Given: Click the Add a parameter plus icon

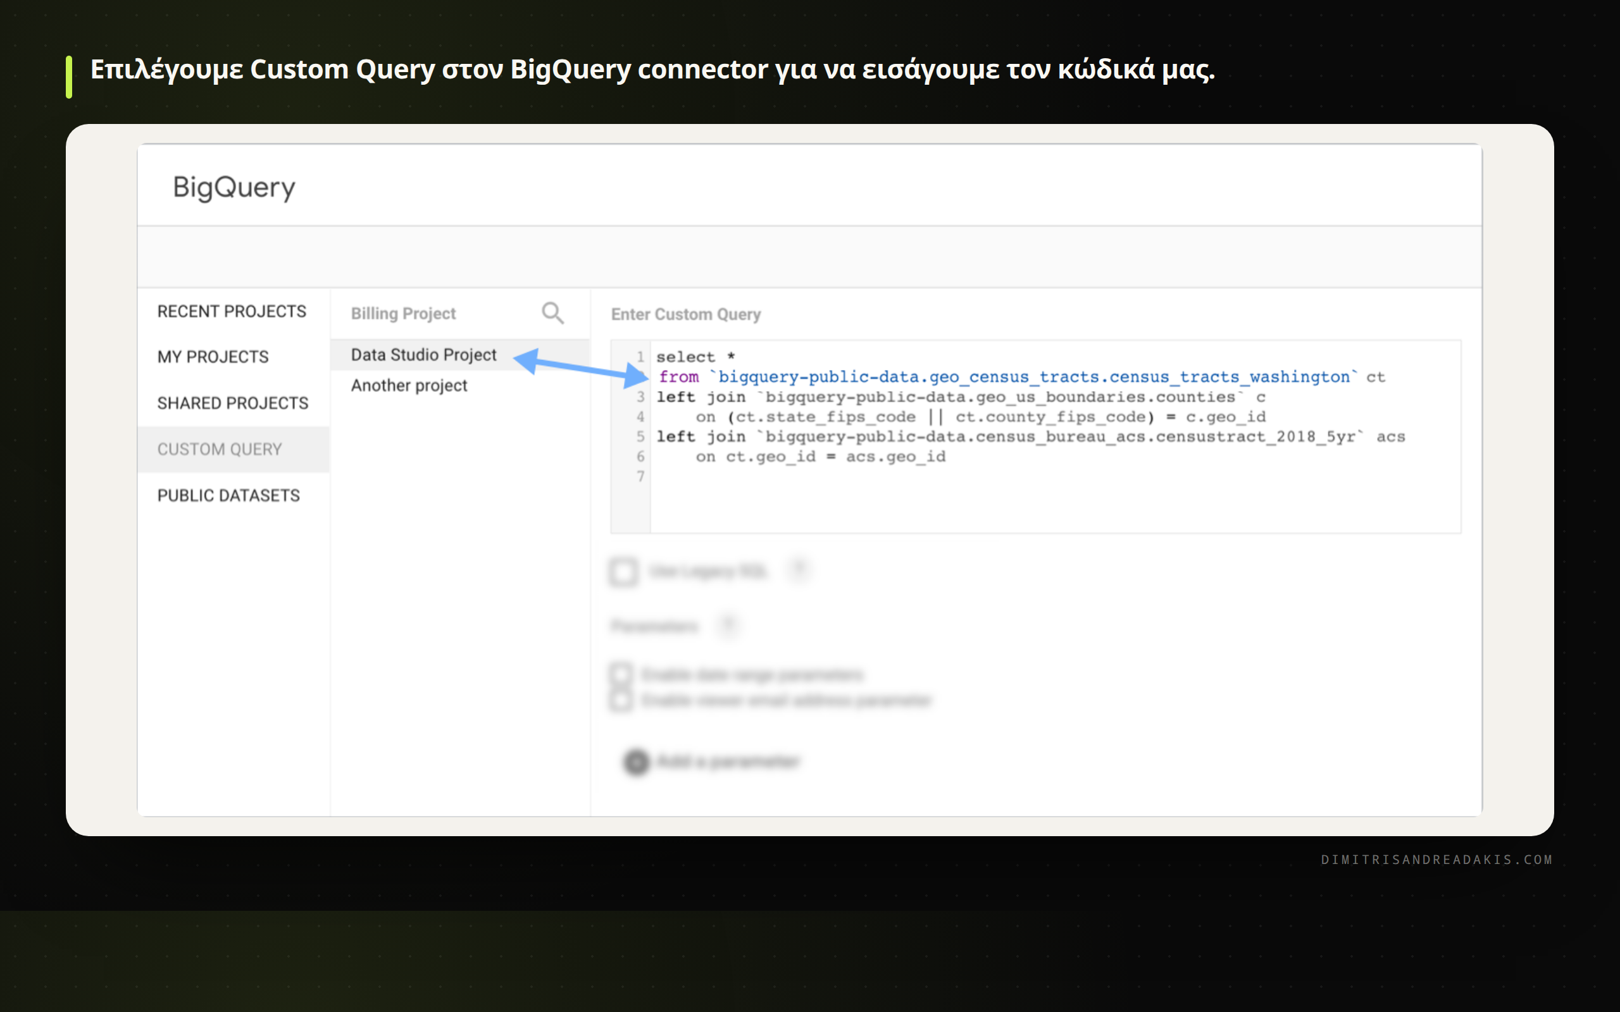Looking at the screenshot, I should (x=636, y=762).
